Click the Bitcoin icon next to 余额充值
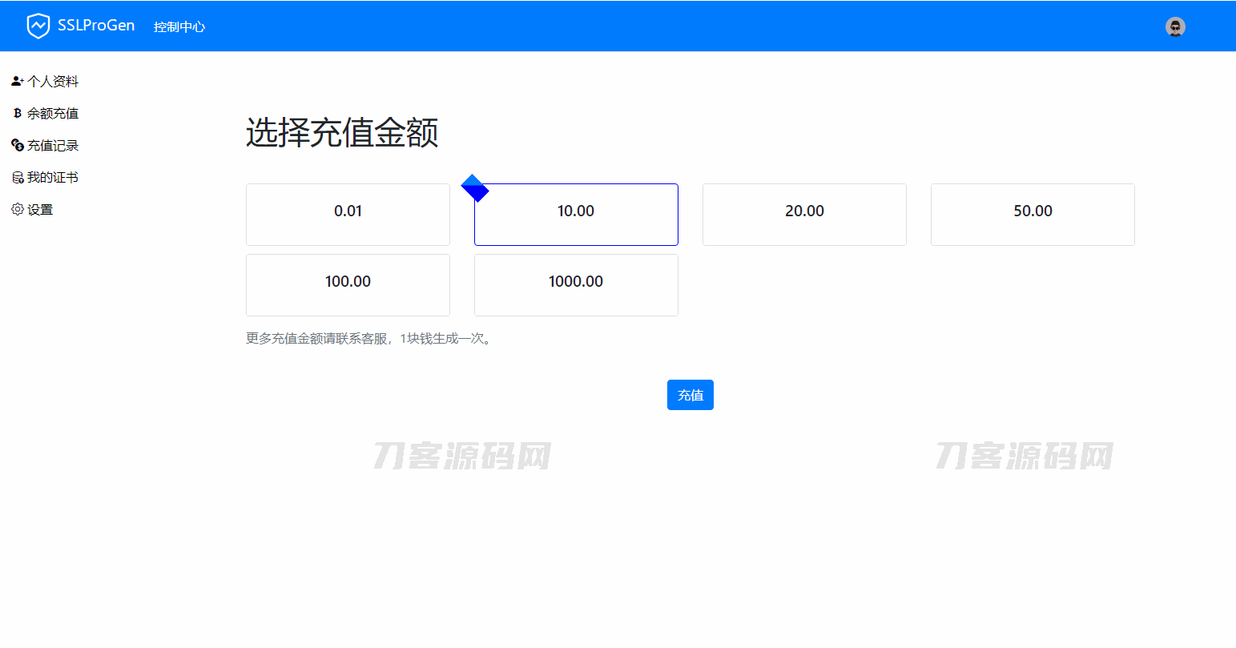 click(x=17, y=113)
